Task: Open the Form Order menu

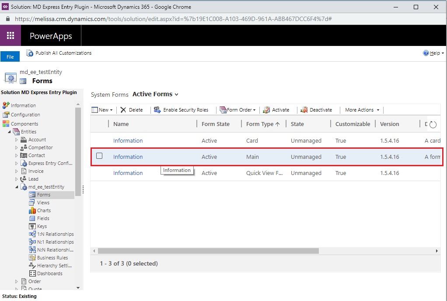Action: [237, 110]
